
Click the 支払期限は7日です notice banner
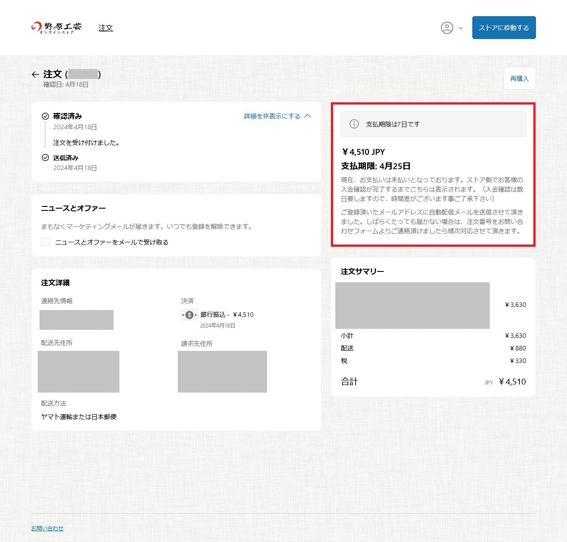click(x=433, y=124)
